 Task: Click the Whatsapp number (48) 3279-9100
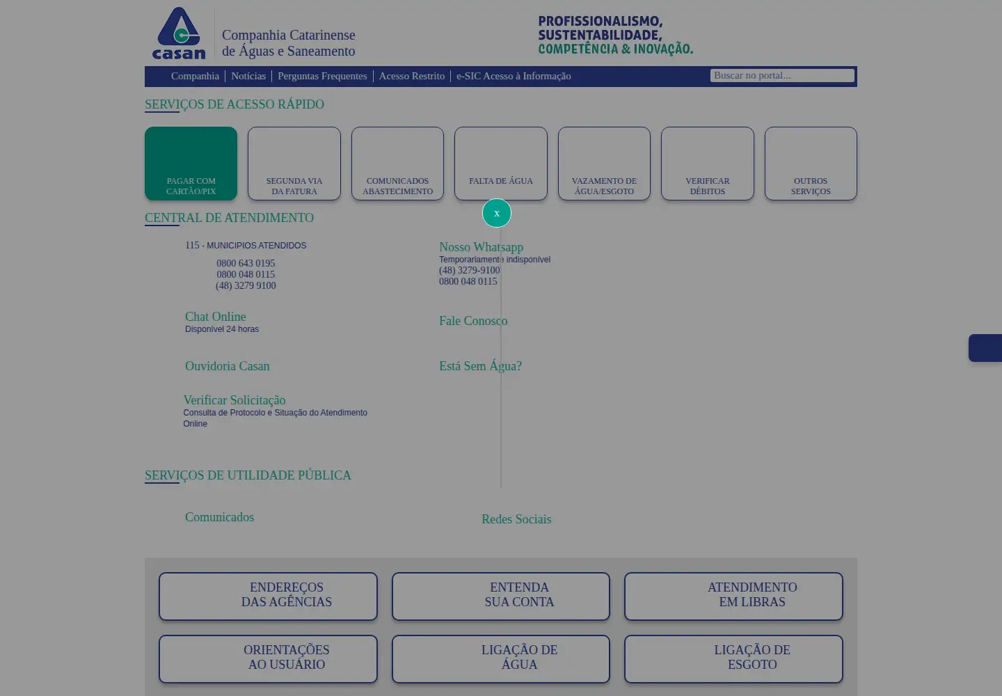(x=469, y=270)
